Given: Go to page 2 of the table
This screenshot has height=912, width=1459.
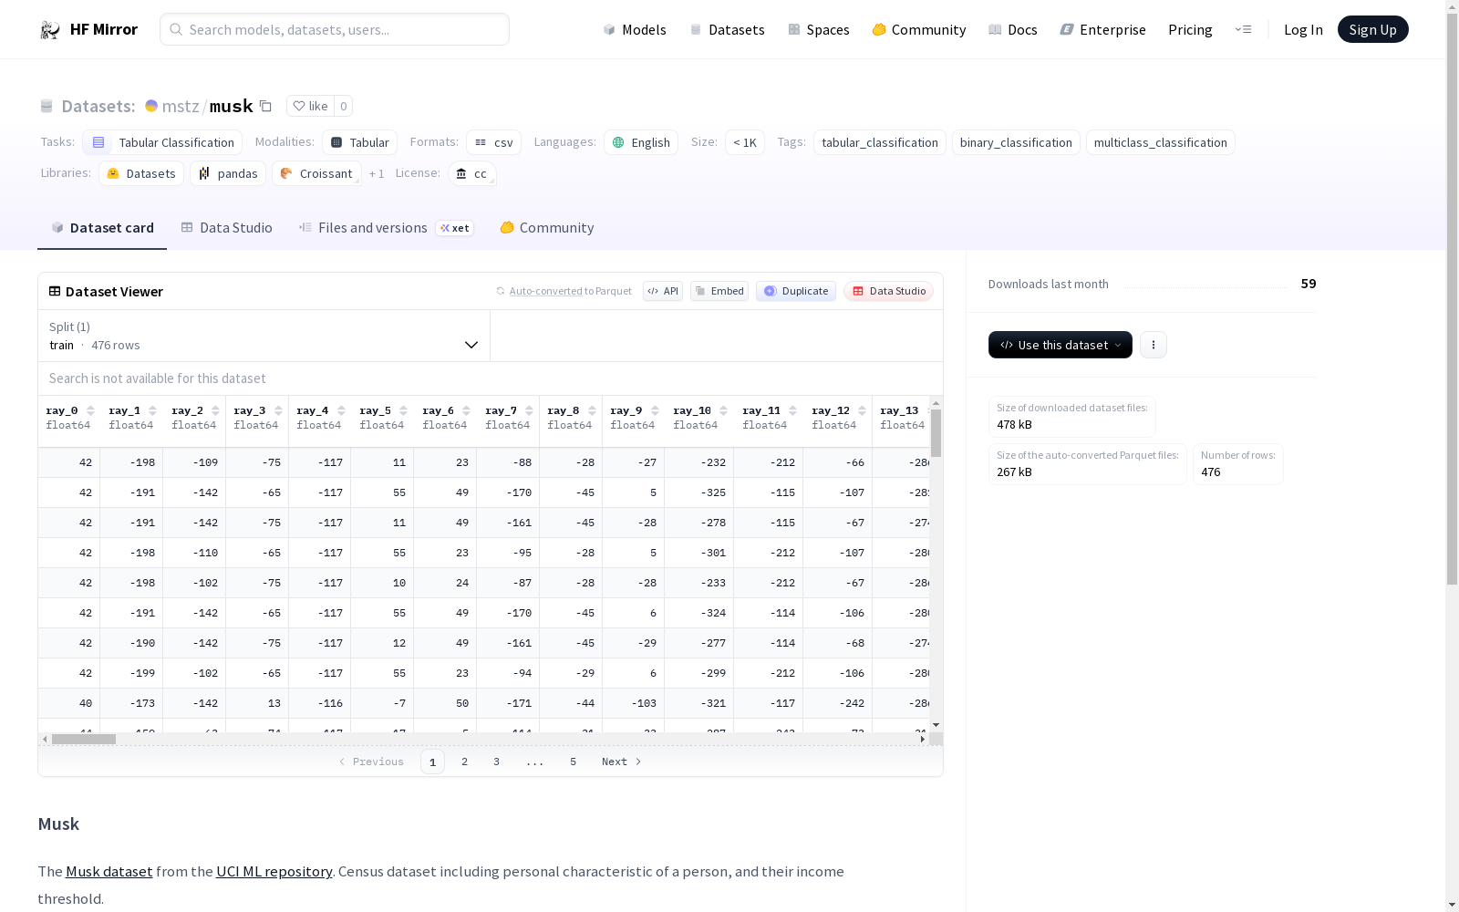Looking at the screenshot, I should pyautogui.click(x=464, y=762).
